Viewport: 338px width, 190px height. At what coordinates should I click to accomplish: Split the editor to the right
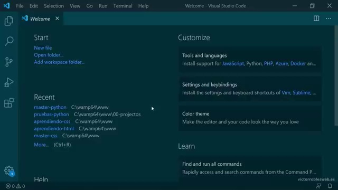coord(316,18)
